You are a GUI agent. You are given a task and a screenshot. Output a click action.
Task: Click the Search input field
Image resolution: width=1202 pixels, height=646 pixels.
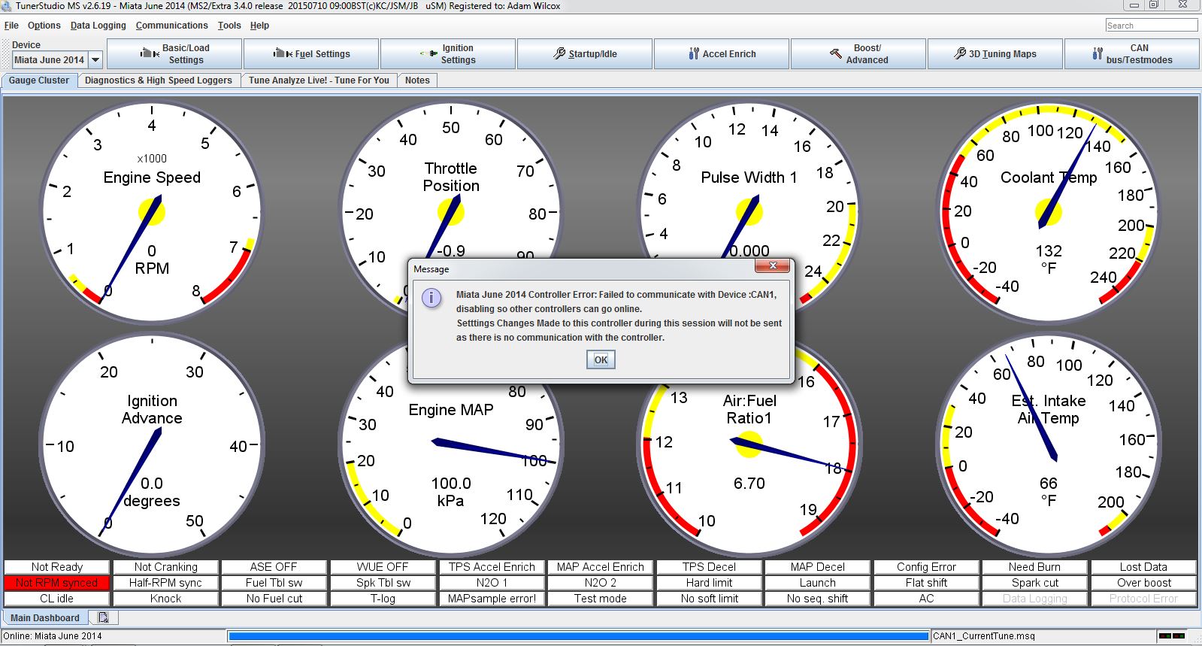1151,26
